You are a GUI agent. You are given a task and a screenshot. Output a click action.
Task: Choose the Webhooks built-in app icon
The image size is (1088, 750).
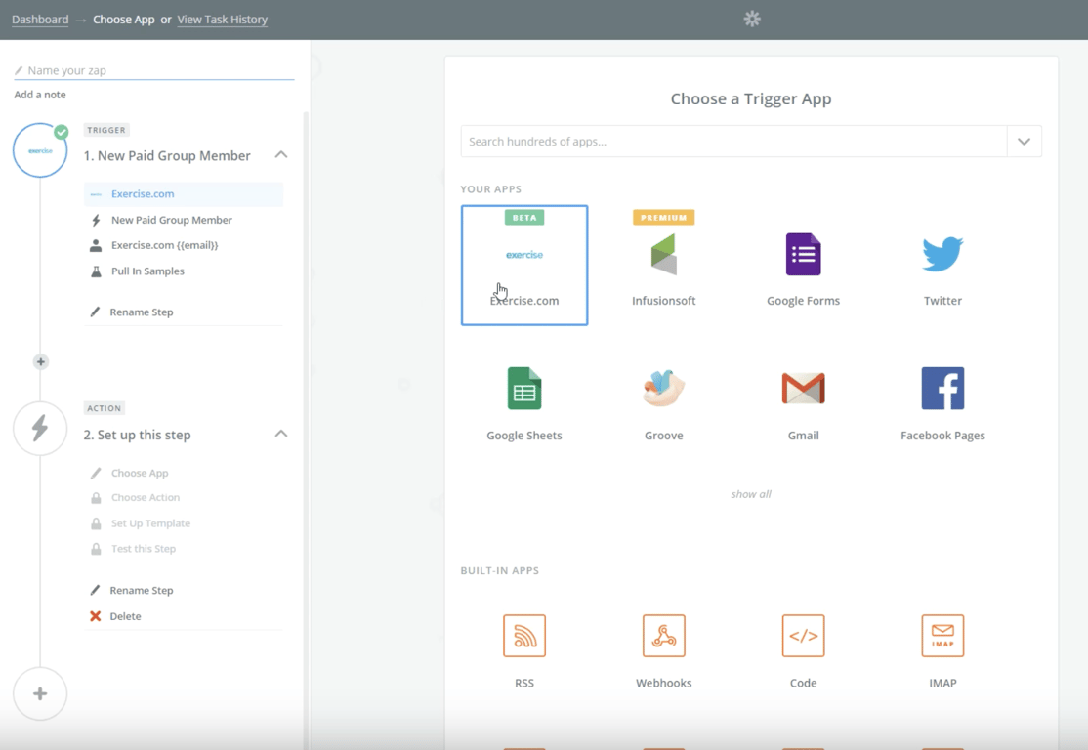coord(663,636)
